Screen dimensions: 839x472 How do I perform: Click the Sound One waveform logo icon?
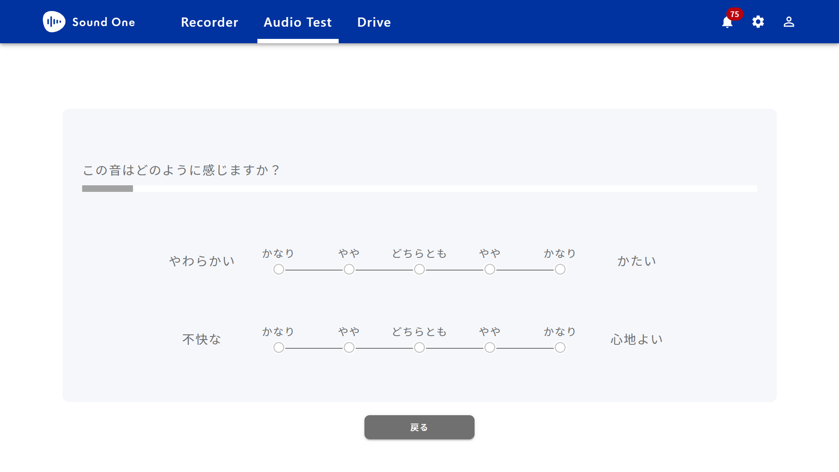[54, 22]
